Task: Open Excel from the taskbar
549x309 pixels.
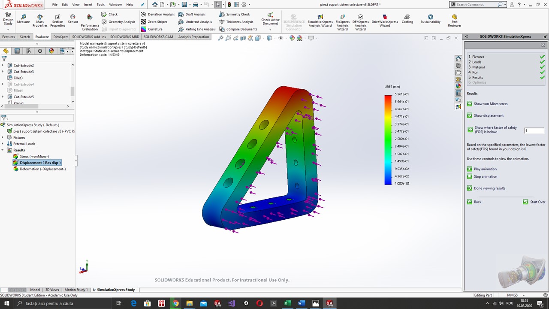Action: coord(287,303)
